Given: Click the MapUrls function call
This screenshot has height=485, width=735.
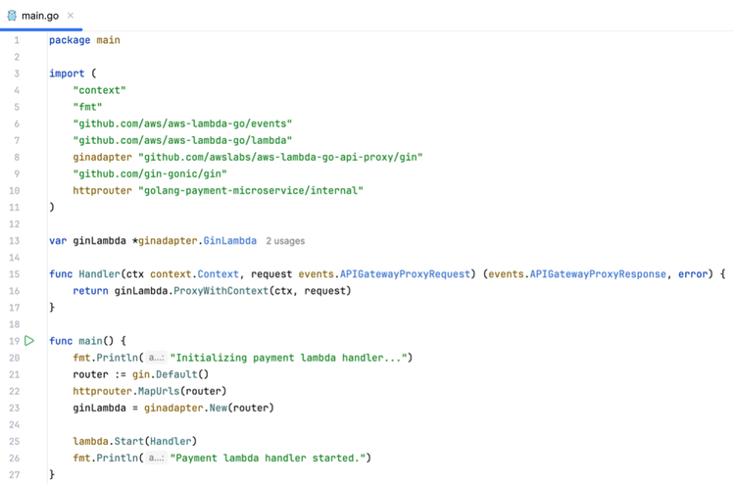Looking at the screenshot, I should (x=159, y=391).
